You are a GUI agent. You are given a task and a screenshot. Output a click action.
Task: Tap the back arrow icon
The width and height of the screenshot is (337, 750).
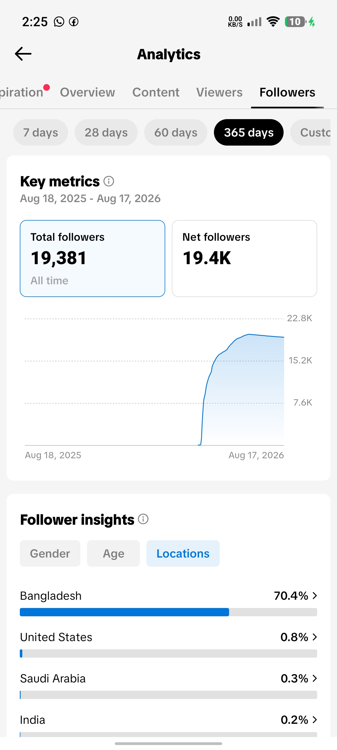23,54
